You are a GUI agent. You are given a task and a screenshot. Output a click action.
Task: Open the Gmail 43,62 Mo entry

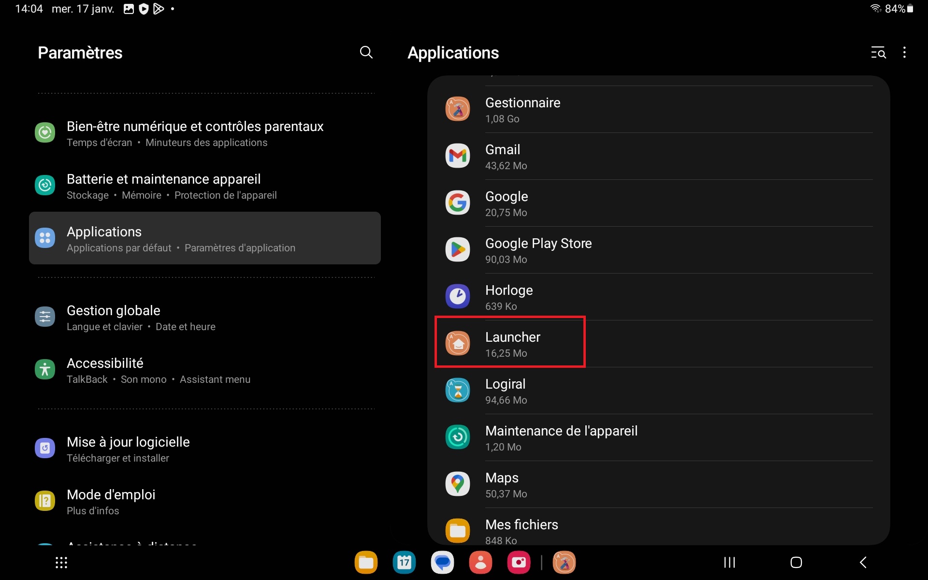(x=659, y=156)
